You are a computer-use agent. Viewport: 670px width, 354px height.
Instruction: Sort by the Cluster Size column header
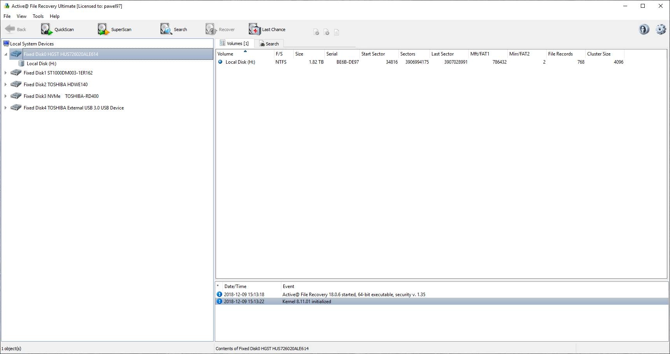coord(605,54)
